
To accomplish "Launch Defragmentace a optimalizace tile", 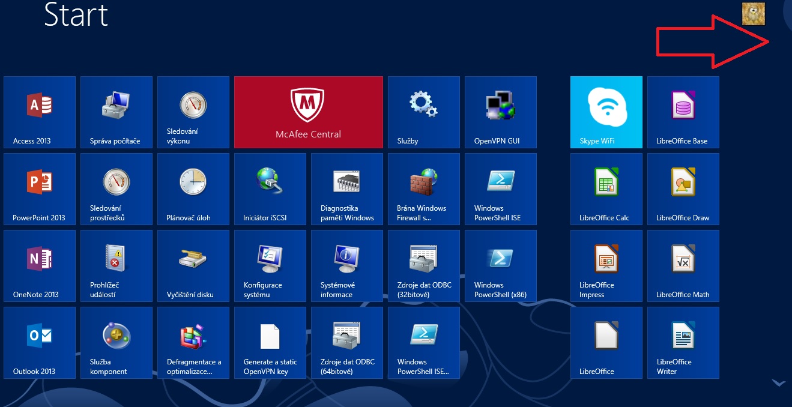I will pos(193,343).
